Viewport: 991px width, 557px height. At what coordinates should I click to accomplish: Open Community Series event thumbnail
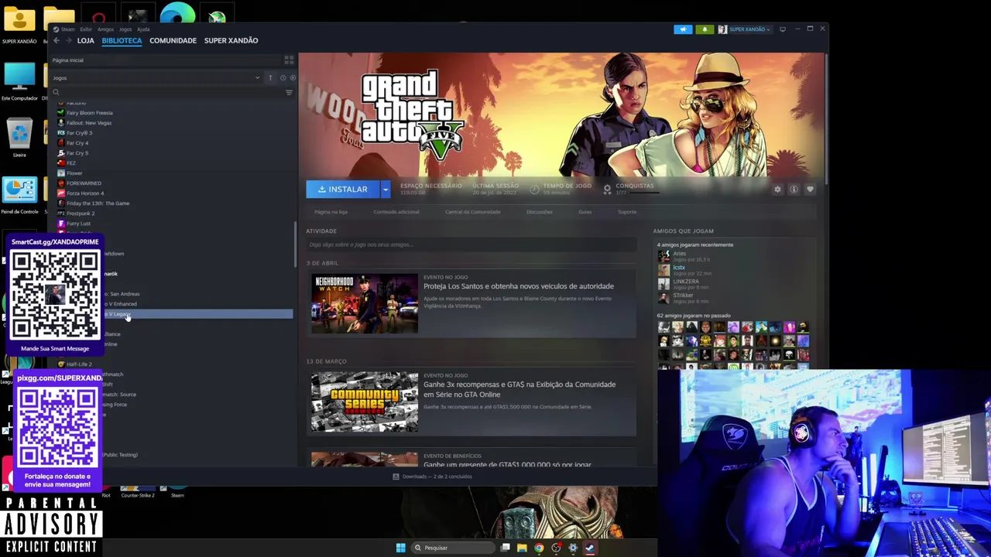click(x=365, y=402)
